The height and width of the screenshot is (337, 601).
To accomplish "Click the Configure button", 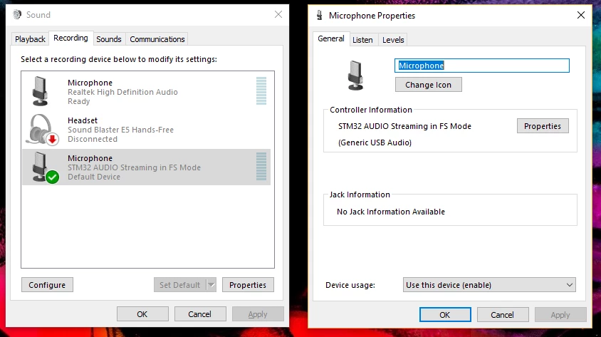I will 47,285.
